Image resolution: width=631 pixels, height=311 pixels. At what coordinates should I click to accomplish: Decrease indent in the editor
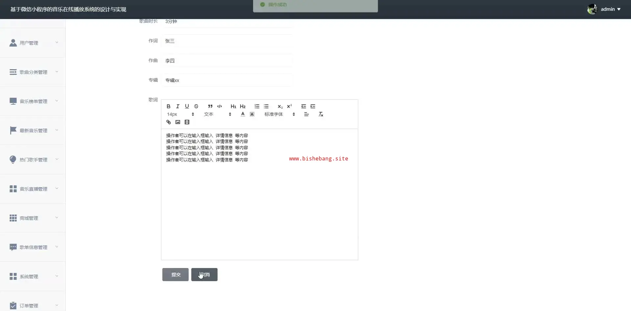[303, 106]
